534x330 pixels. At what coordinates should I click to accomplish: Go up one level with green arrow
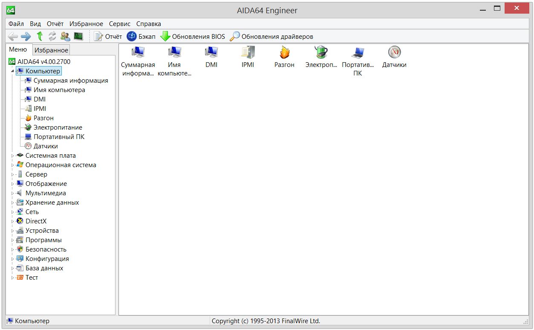[40, 37]
